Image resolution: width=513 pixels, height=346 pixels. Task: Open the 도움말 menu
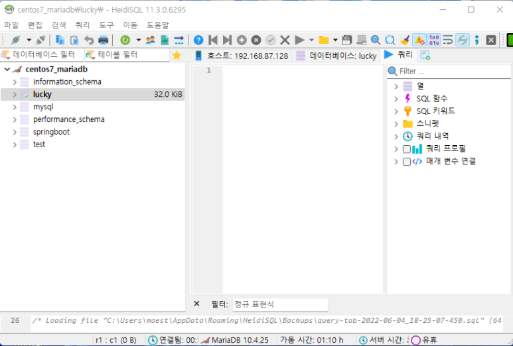click(x=158, y=25)
